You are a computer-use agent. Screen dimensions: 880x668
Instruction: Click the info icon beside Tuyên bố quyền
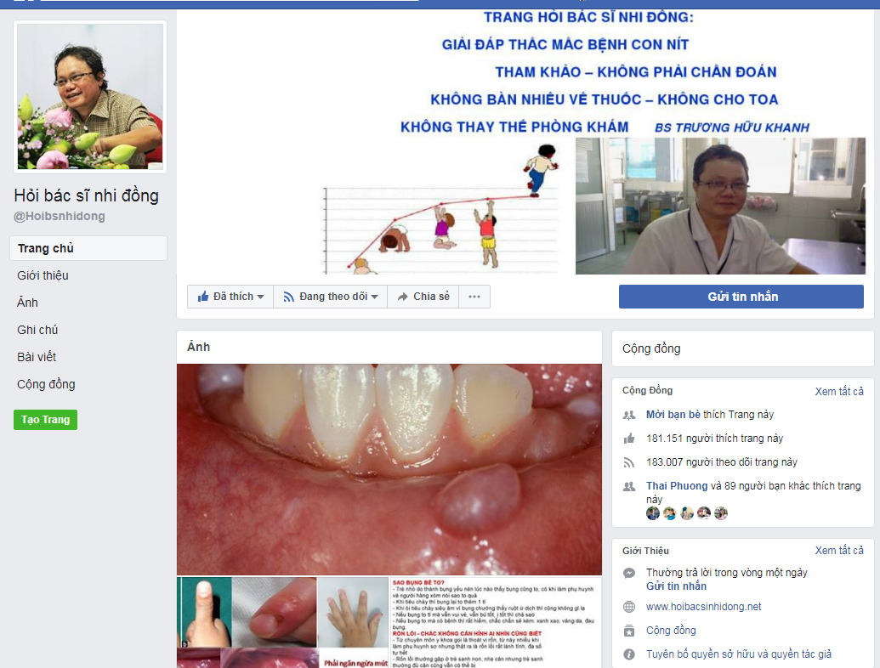[629, 654]
